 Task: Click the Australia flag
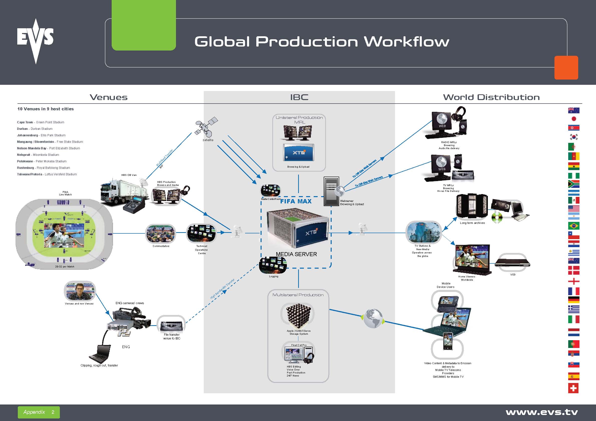(x=574, y=110)
